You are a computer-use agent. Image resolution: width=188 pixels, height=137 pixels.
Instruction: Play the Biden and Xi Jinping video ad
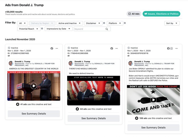tap(93, 91)
